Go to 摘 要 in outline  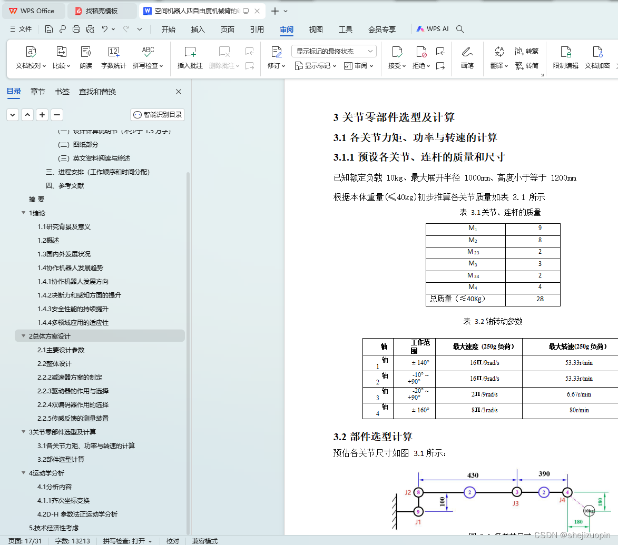[36, 199]
